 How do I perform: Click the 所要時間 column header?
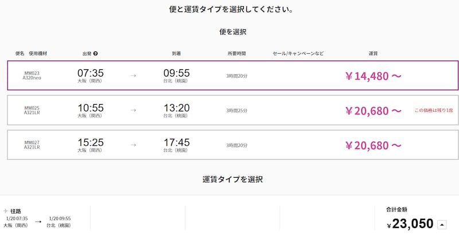click(x=236, y=54)
